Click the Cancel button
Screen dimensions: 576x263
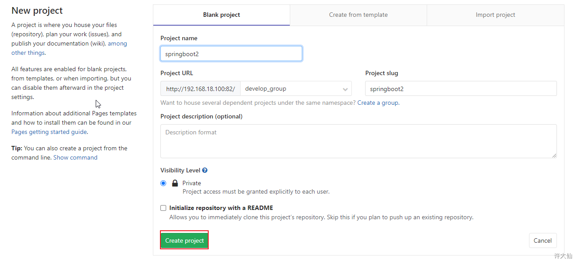point(542,240)
